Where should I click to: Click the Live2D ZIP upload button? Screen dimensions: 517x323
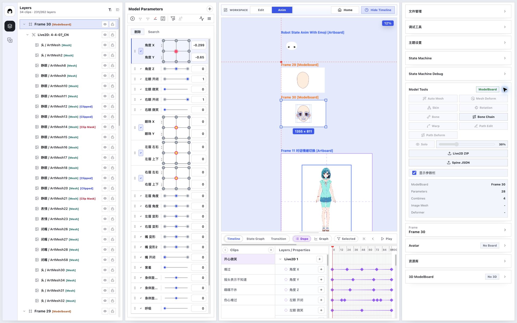tap(458, 153)
